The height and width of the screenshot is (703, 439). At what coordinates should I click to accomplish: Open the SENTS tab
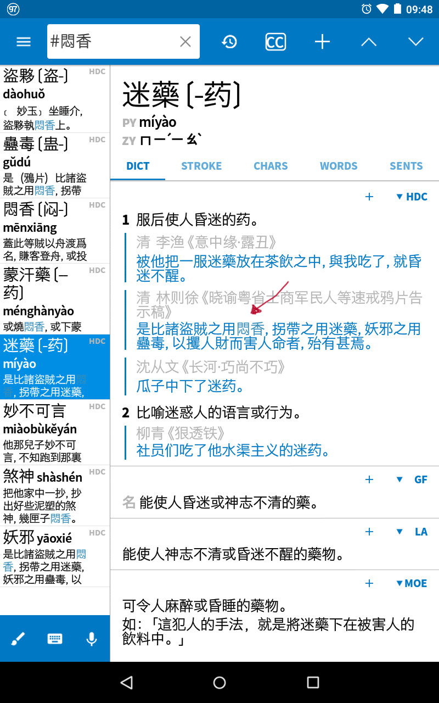406,166
